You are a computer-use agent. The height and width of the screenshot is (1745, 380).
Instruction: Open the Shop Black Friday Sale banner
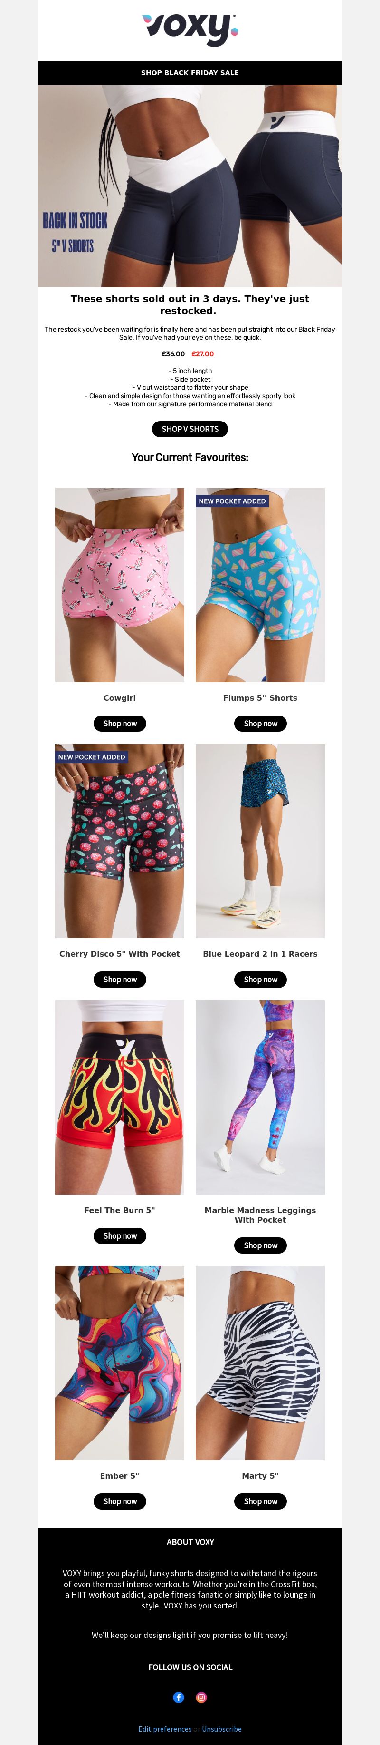coord(190,72)
